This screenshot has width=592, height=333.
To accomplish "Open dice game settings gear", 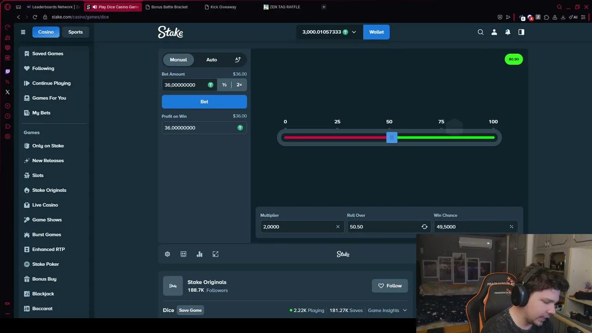I will (167, 254).
